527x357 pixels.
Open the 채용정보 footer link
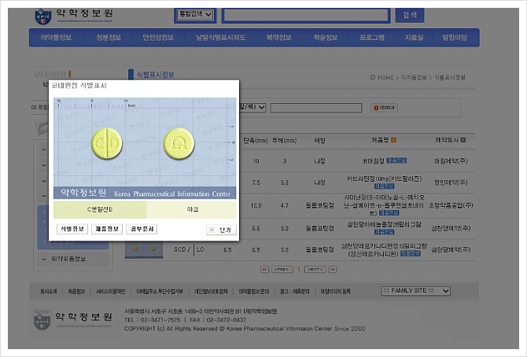pyautogui.click(x=76, y=292)
